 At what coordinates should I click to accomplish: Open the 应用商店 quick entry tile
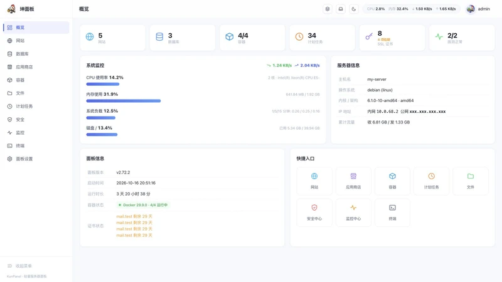coord(353,181)
